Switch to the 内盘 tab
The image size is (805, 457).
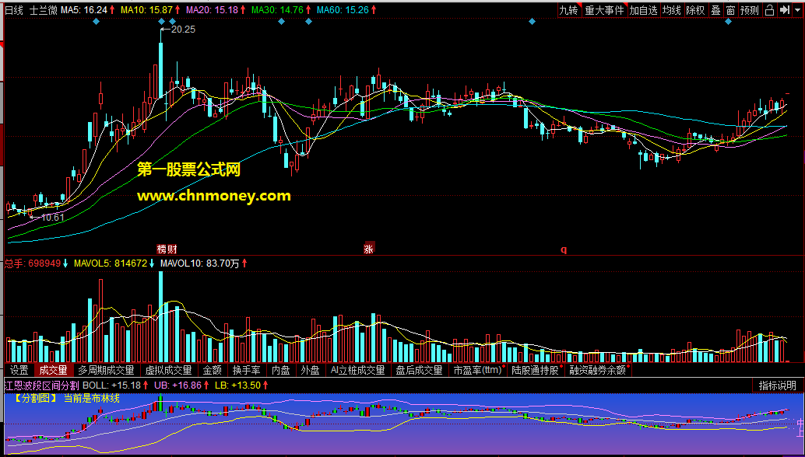(x=281, y=370)
